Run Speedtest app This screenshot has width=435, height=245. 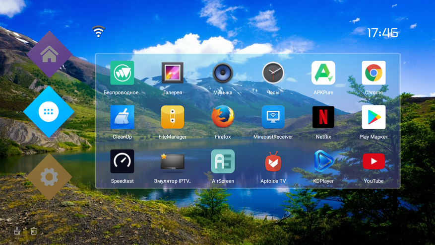point(122,162)
